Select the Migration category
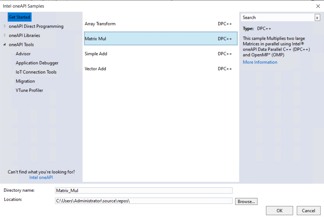Viewport: 324px width, 217px height. tap(25, 81)
